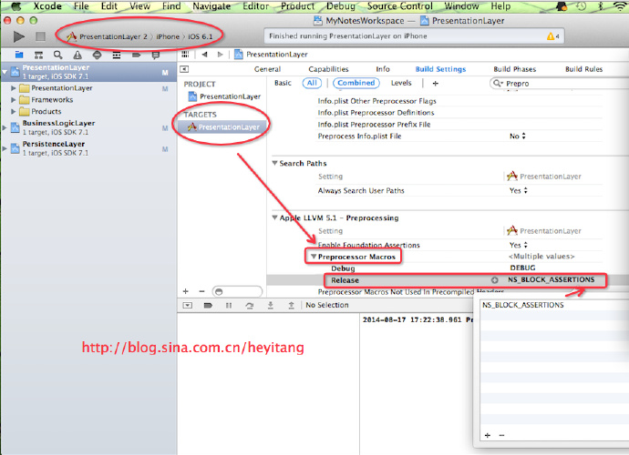Image resolution: width=629 pixels, height=455 pixels.
Task: Open the Editor menu
Action: point(255,6)
